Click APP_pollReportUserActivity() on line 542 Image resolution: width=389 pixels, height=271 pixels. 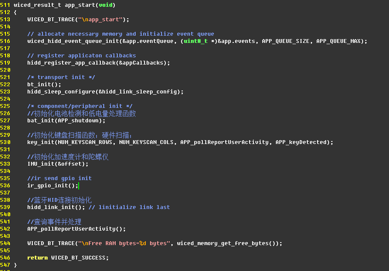pos(77,229)
